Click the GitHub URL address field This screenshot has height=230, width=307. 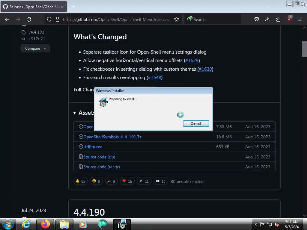point(116,19)
